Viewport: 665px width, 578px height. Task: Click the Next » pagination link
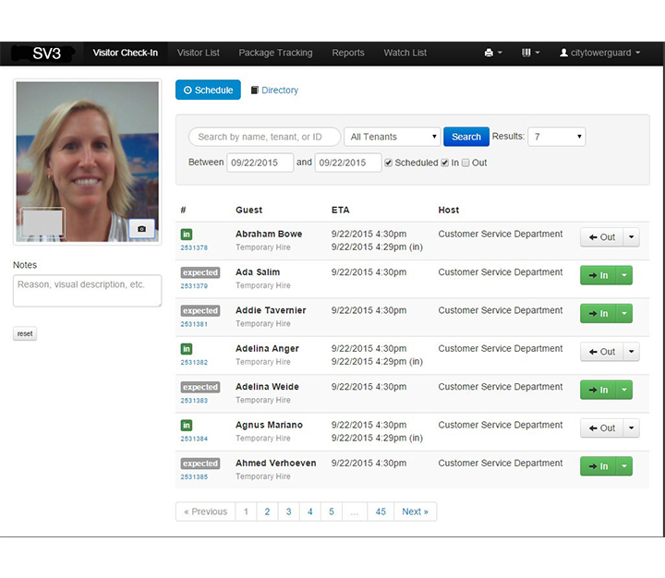pos(416,512)
